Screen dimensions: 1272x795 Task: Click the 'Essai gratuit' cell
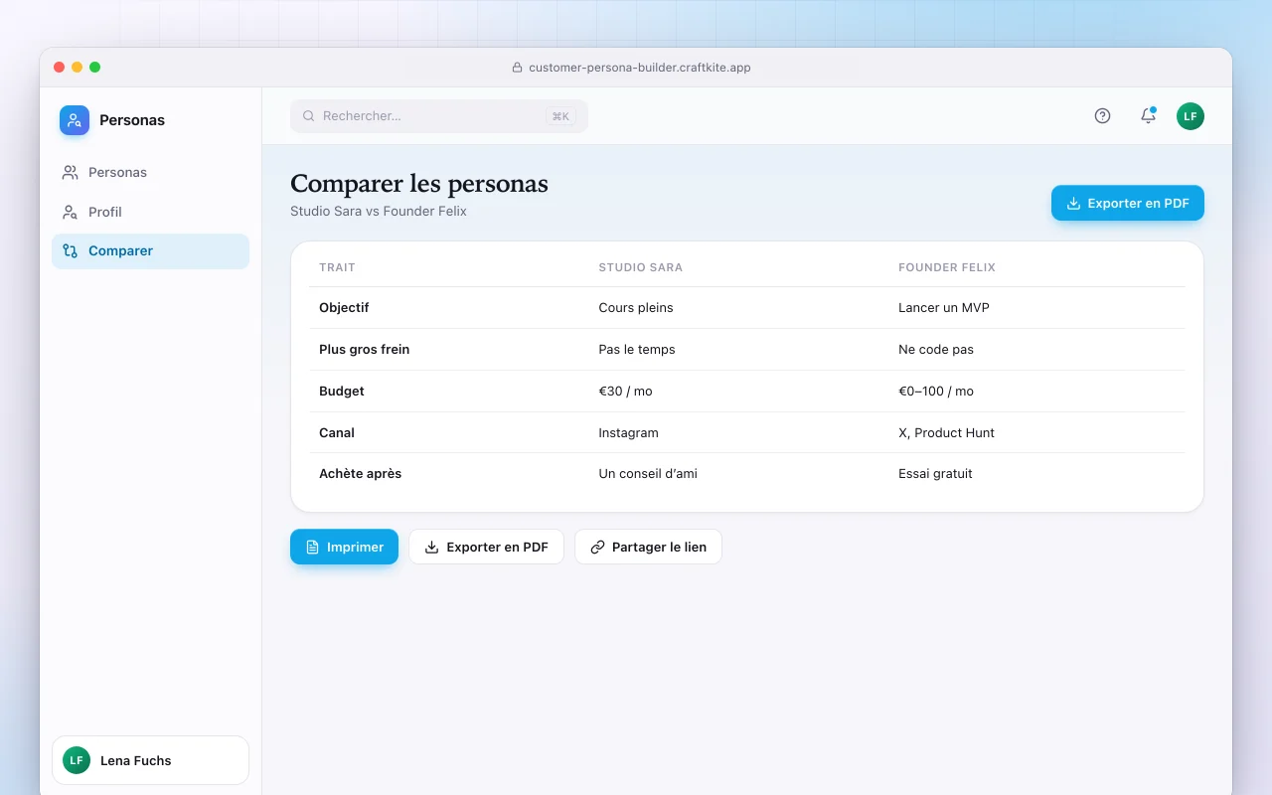click(x=935, y=474)
